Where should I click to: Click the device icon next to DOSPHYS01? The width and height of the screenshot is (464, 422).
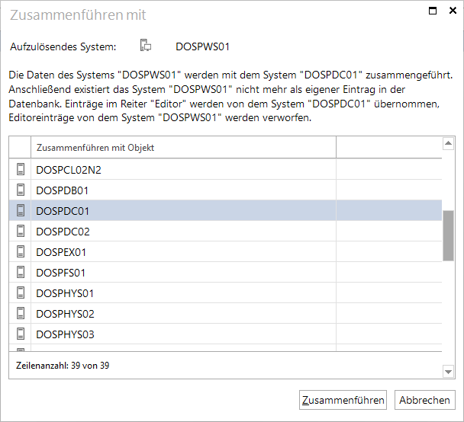[21, 293]
